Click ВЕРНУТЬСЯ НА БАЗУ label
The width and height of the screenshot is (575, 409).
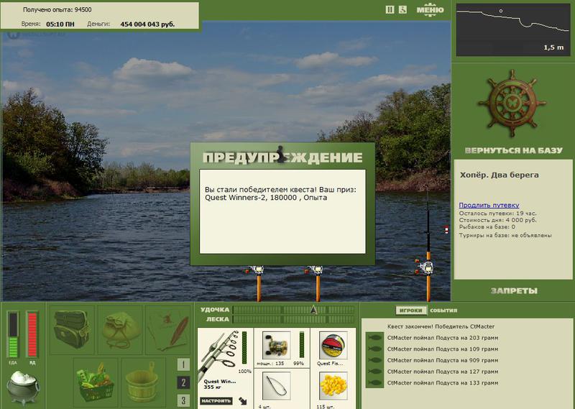513,150
